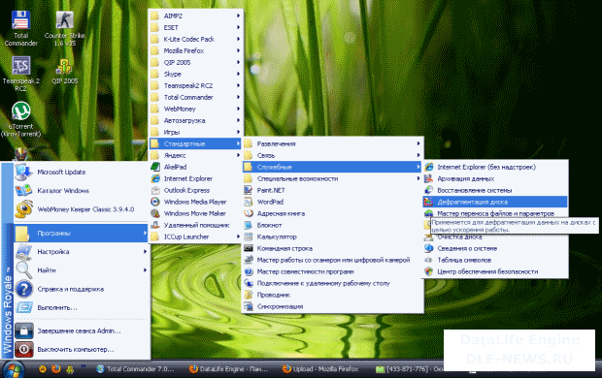Open the [433-871-776] taskbar button
This screenshot has height=378, width=602.
pyautogui.click(x=409, y=369)
